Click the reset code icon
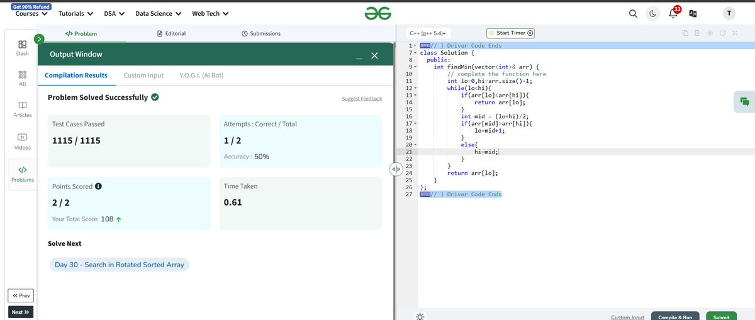755x320 pixels. 722,33
